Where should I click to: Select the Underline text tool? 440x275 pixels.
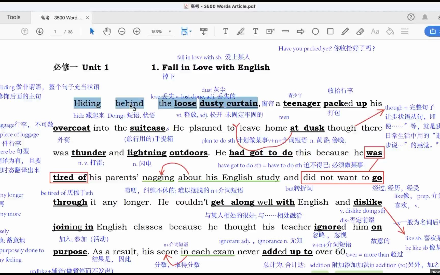click(255, 31)
